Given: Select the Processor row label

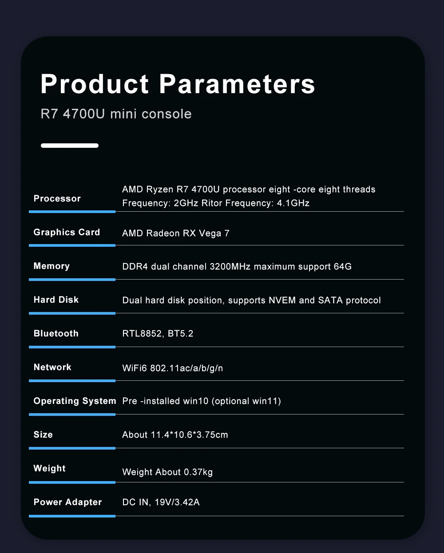Looking at the screenshot, I should tap(57, 198).
